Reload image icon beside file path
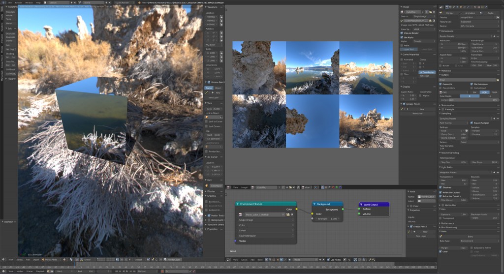 click(434, 21)
